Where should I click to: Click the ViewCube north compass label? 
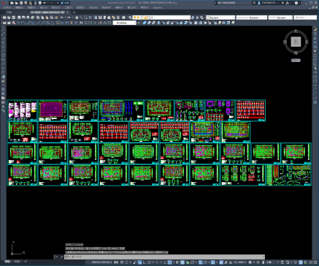[x=296, y=31]
